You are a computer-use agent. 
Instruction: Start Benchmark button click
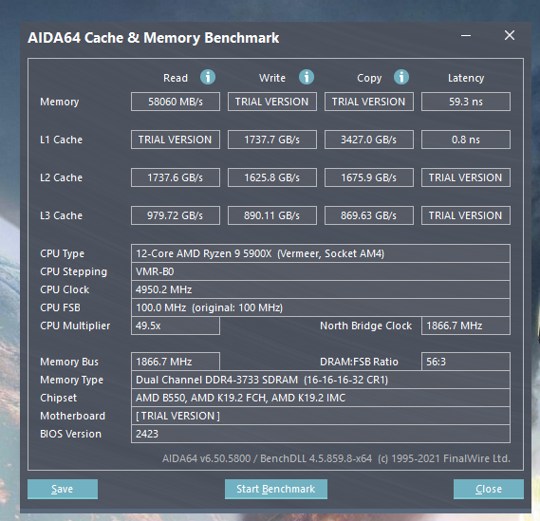(276, 489)
